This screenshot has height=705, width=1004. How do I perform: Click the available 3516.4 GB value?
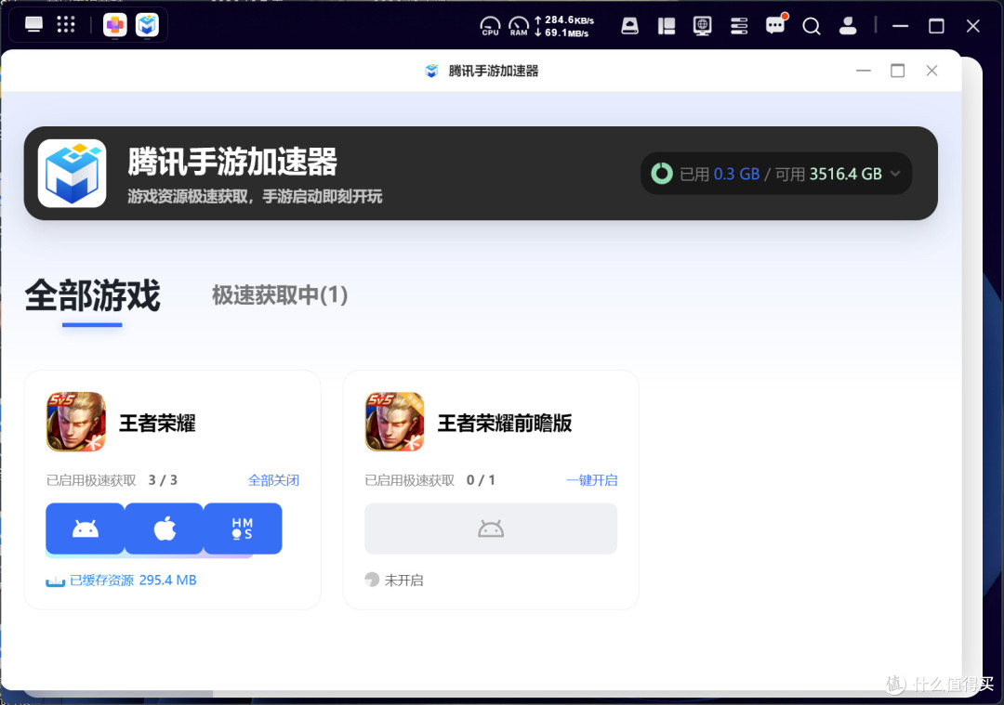tap(845, 174)
